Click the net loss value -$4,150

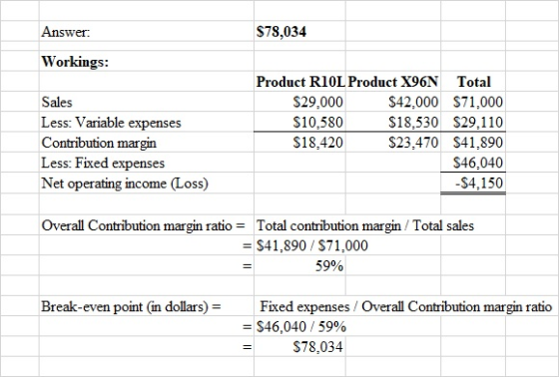(x=479, y=184)
